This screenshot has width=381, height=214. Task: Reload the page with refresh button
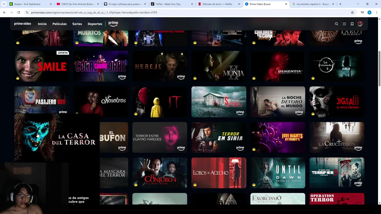click(18, 12)
